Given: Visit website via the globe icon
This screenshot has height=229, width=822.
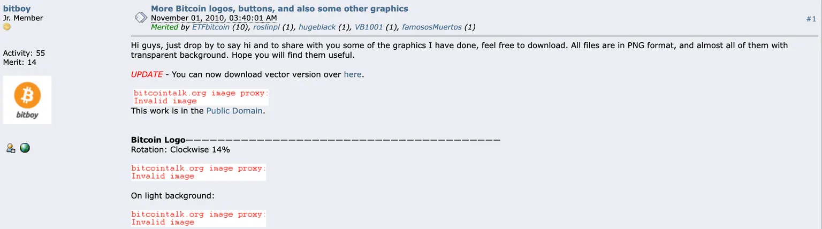Looking at the screenshot, I should pos(25,148).
